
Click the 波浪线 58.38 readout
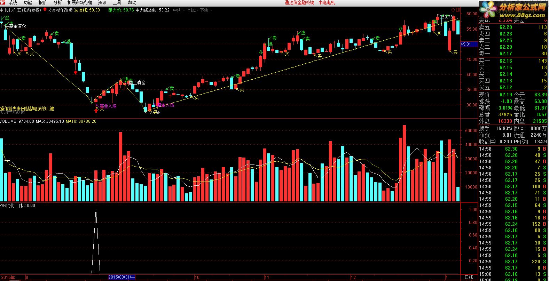87,10
